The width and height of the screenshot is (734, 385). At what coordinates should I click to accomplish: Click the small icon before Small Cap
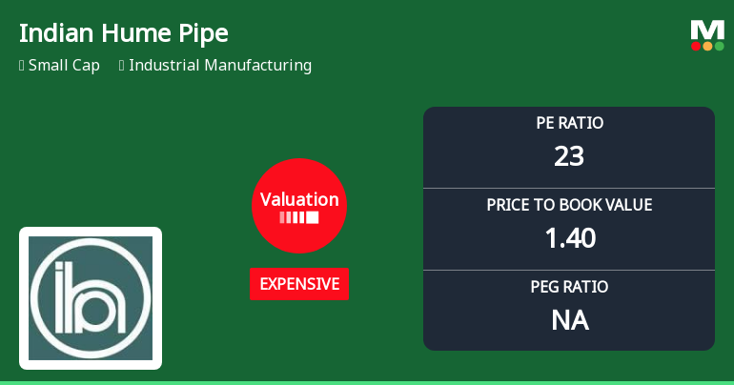[22, 65]
